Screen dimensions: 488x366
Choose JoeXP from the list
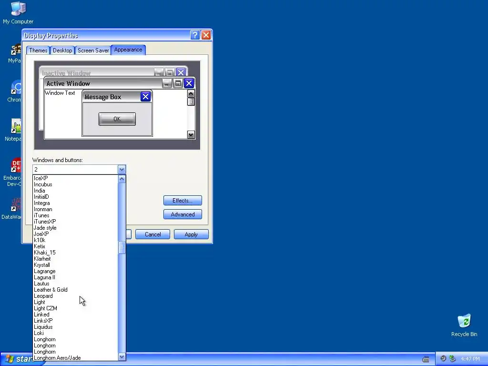tap(75, 234)
